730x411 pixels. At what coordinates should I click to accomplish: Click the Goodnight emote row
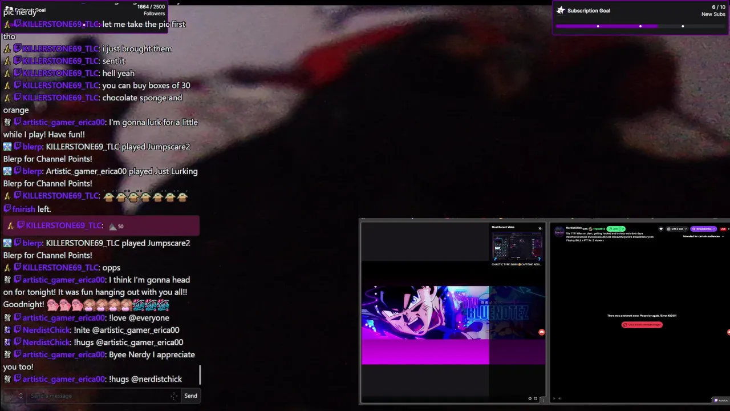[x=108, y=305]
